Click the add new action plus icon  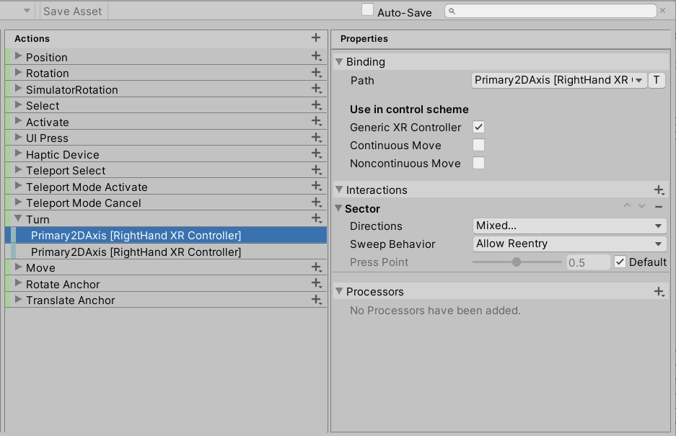(x=315, y=38)
